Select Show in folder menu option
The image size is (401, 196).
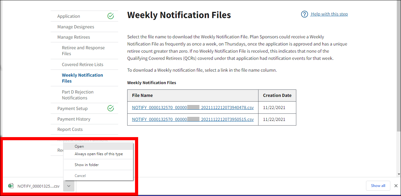[x=87, y=165]
